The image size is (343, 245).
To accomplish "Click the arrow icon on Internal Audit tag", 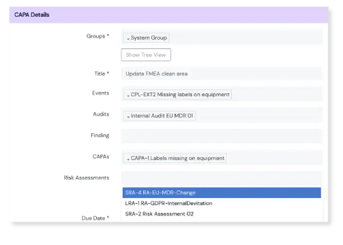I will click(x=128, y=117).
